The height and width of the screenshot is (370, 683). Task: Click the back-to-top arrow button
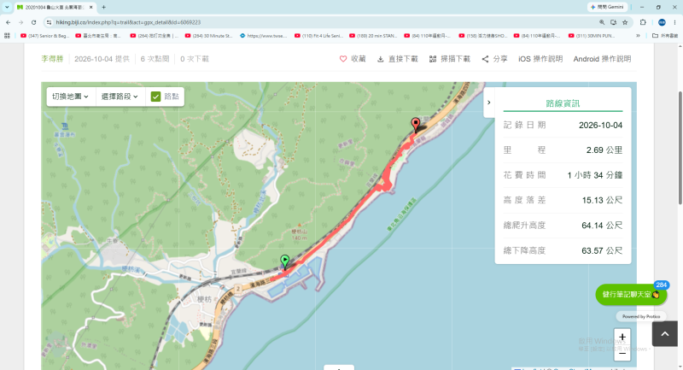click(665, 334)
